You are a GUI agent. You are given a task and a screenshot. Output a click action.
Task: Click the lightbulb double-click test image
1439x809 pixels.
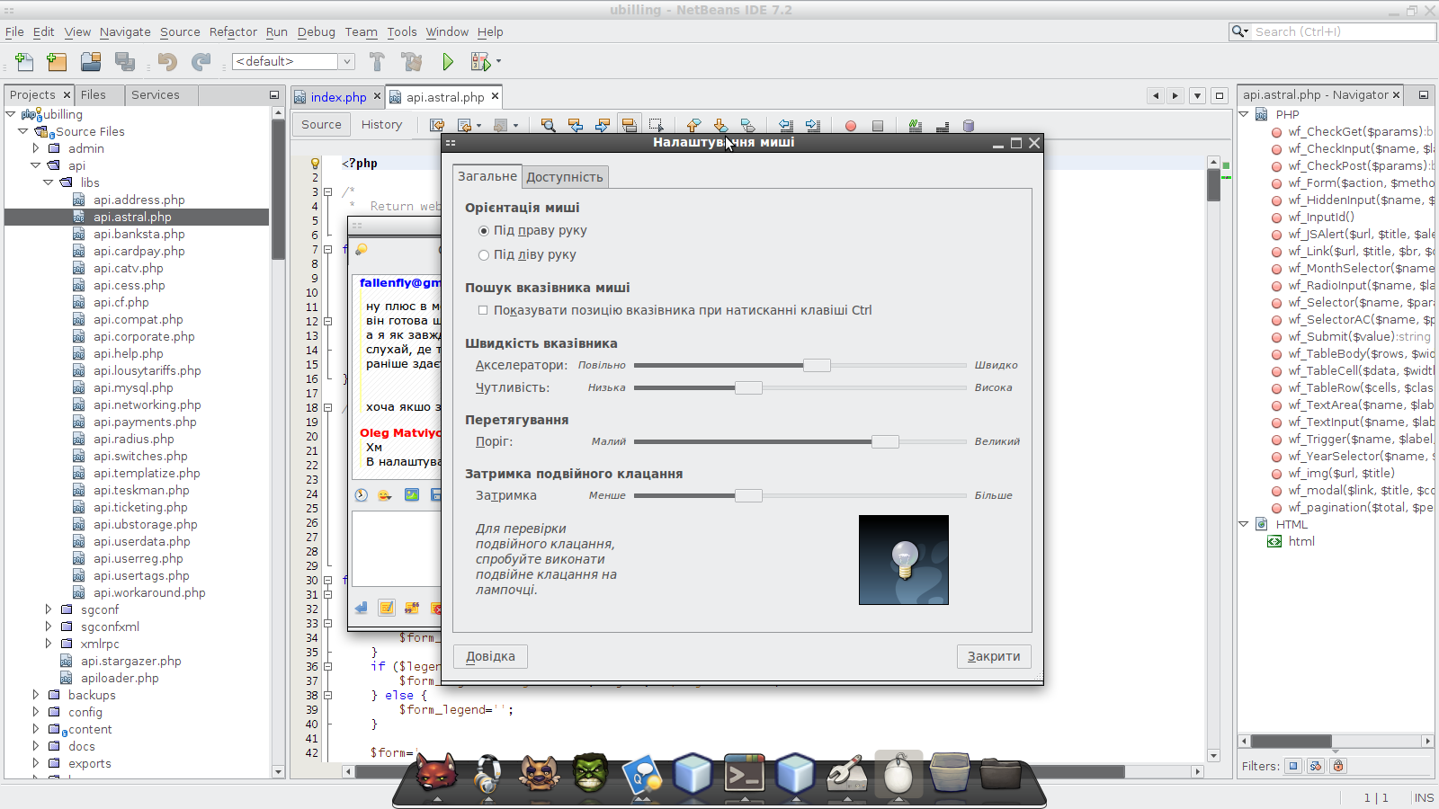(x=904, y=560)
